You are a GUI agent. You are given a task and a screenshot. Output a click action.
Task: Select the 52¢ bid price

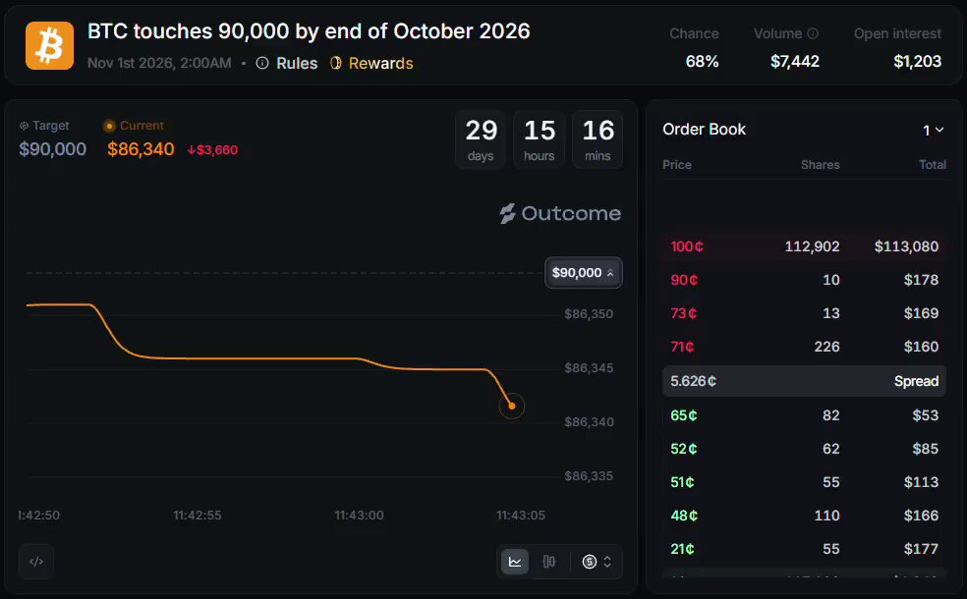[684, 449]
